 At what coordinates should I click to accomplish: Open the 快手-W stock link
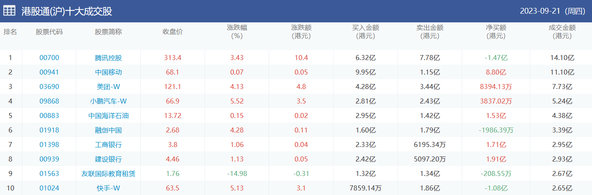[108, 188]
